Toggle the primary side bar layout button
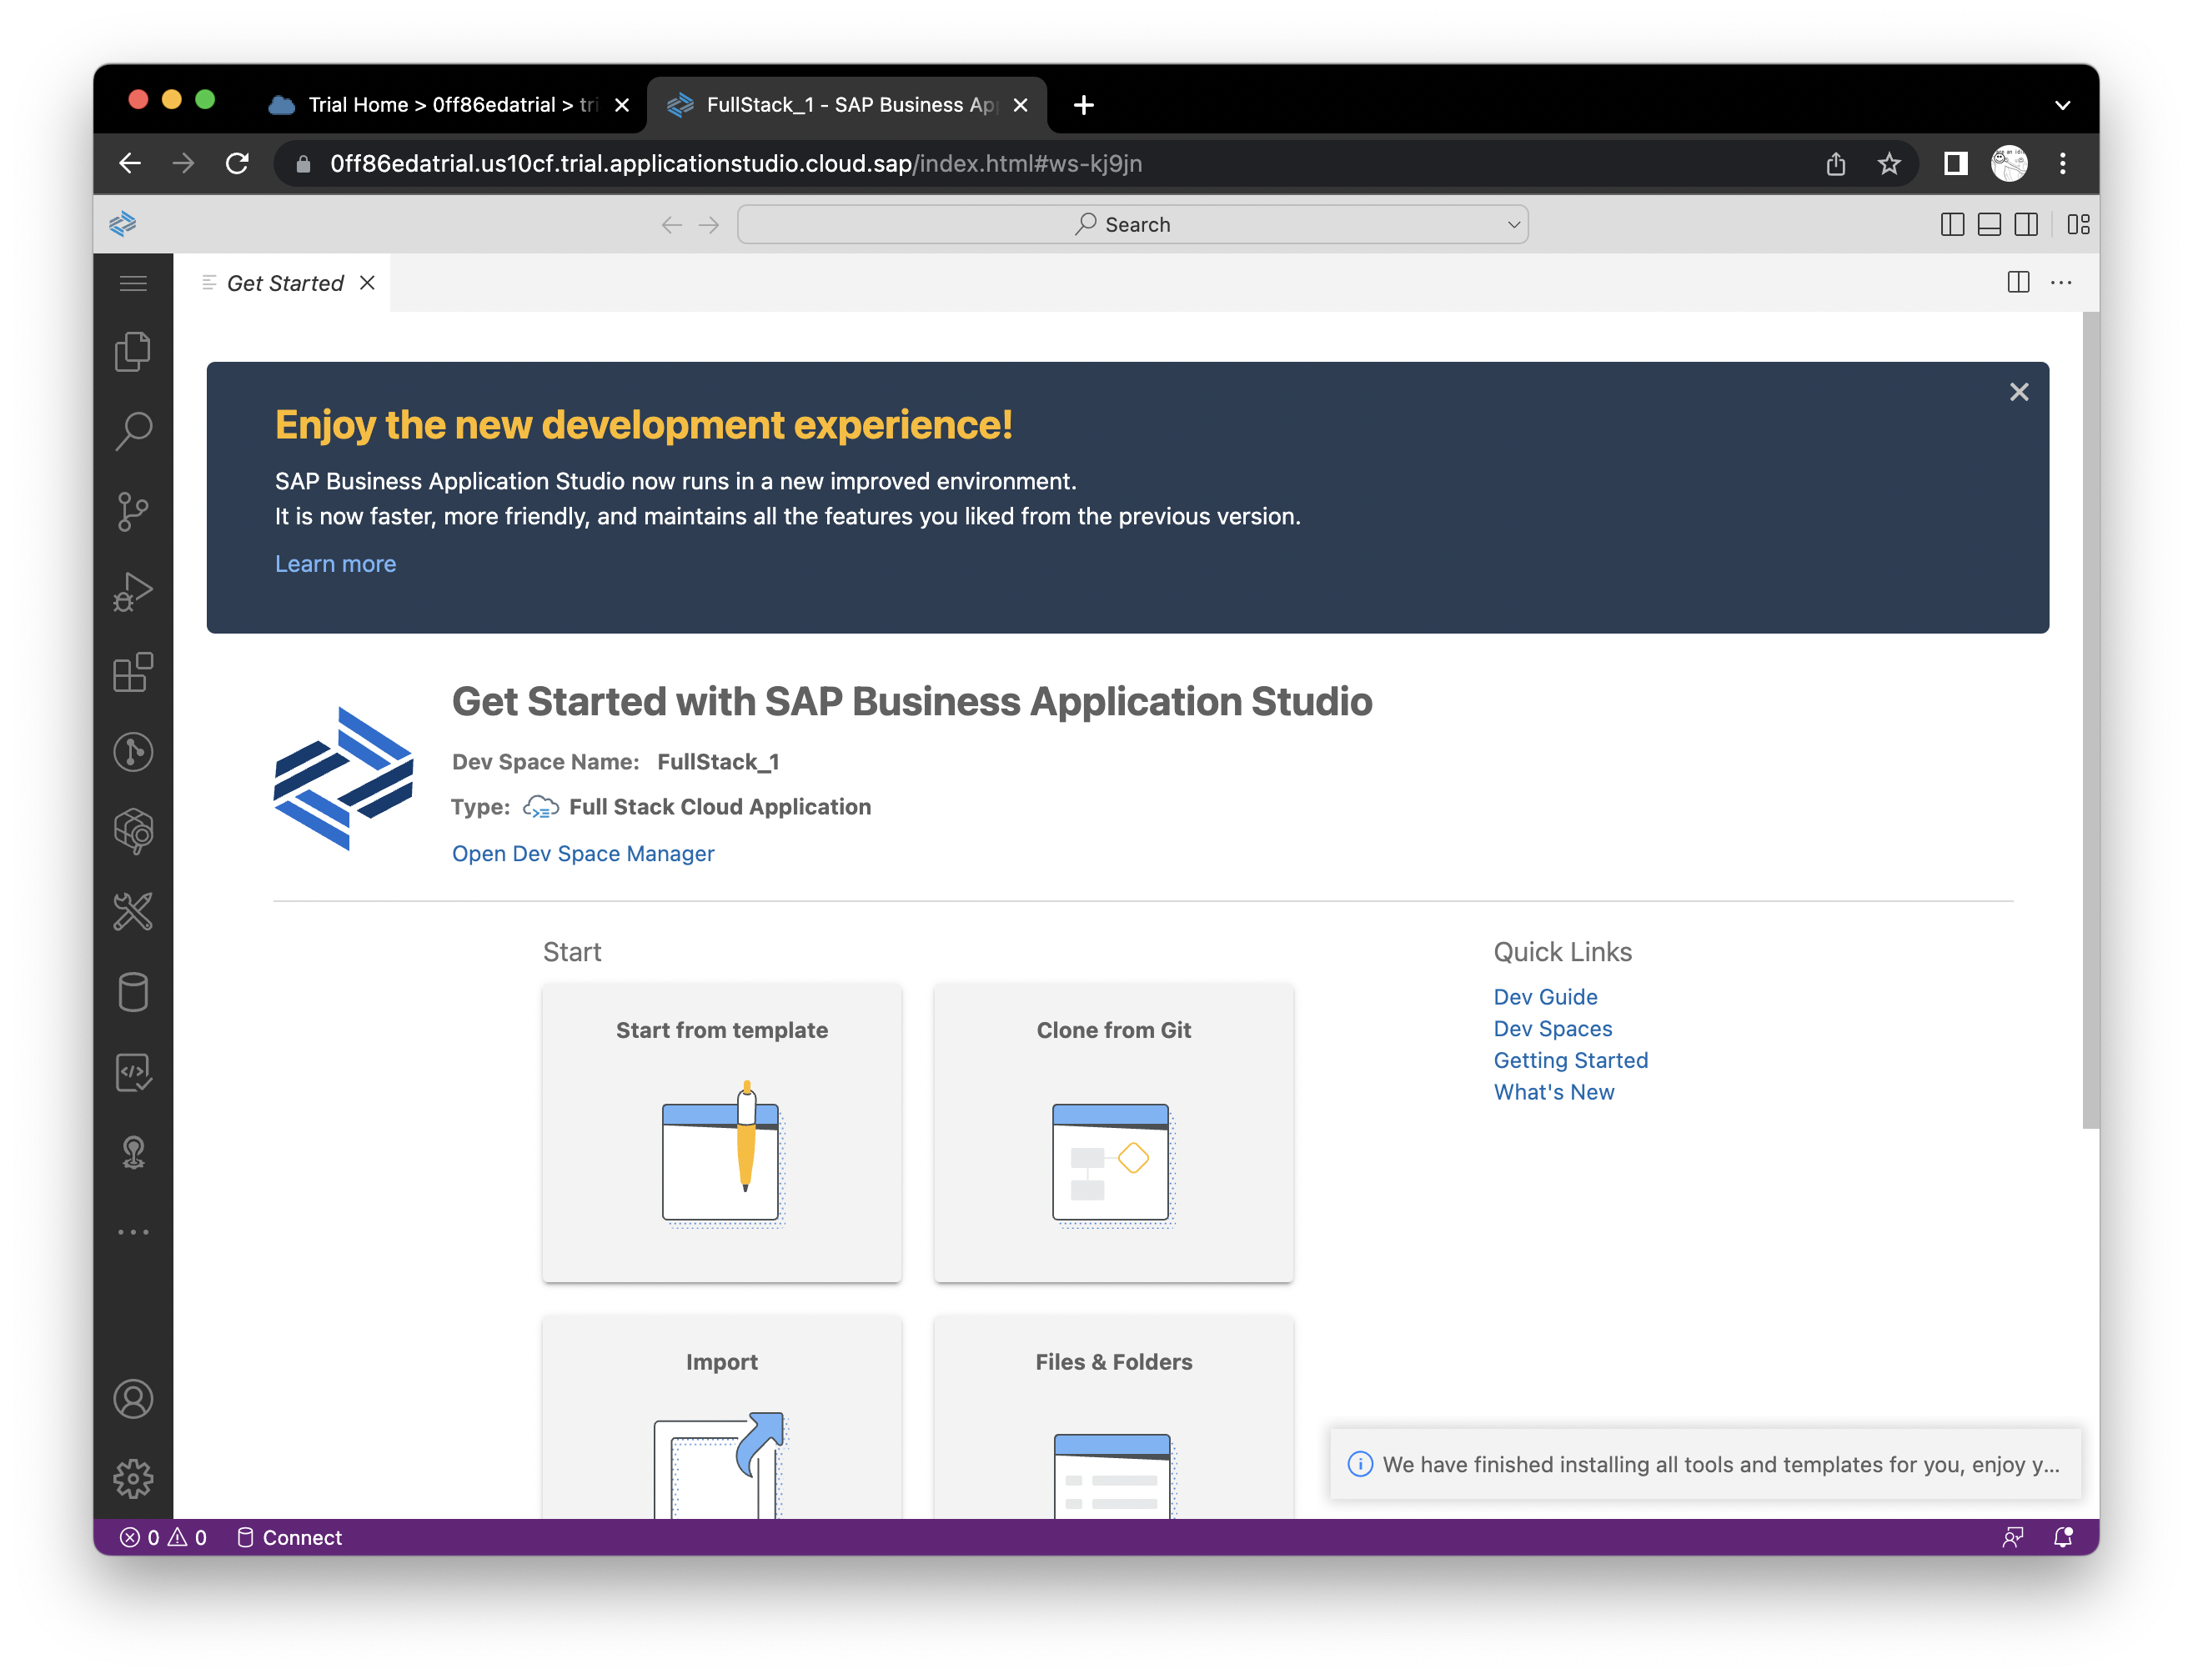The height and width of the screenshot is (1679, 2193). [x=1951, y=224]
